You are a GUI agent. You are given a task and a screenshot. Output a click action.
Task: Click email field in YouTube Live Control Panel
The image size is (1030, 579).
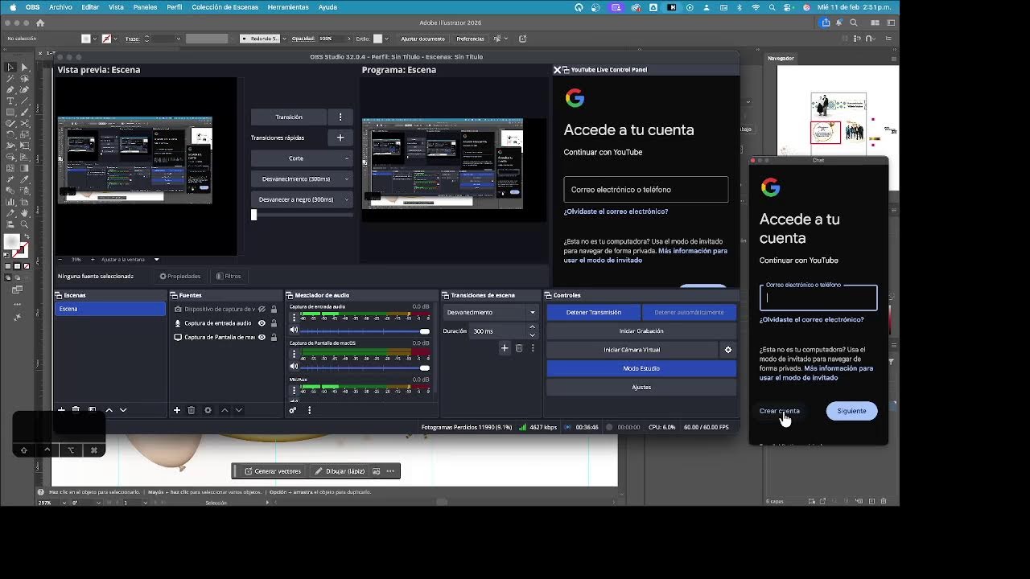pyautogui.click(x=646, y=190)
